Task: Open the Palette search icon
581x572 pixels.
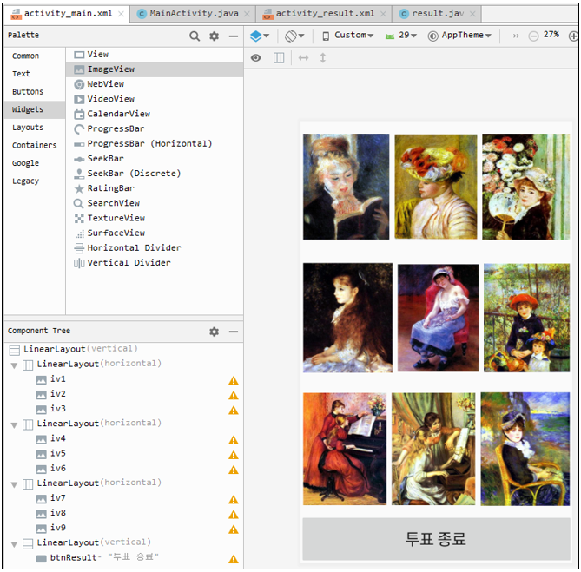Action: (195, 36)
